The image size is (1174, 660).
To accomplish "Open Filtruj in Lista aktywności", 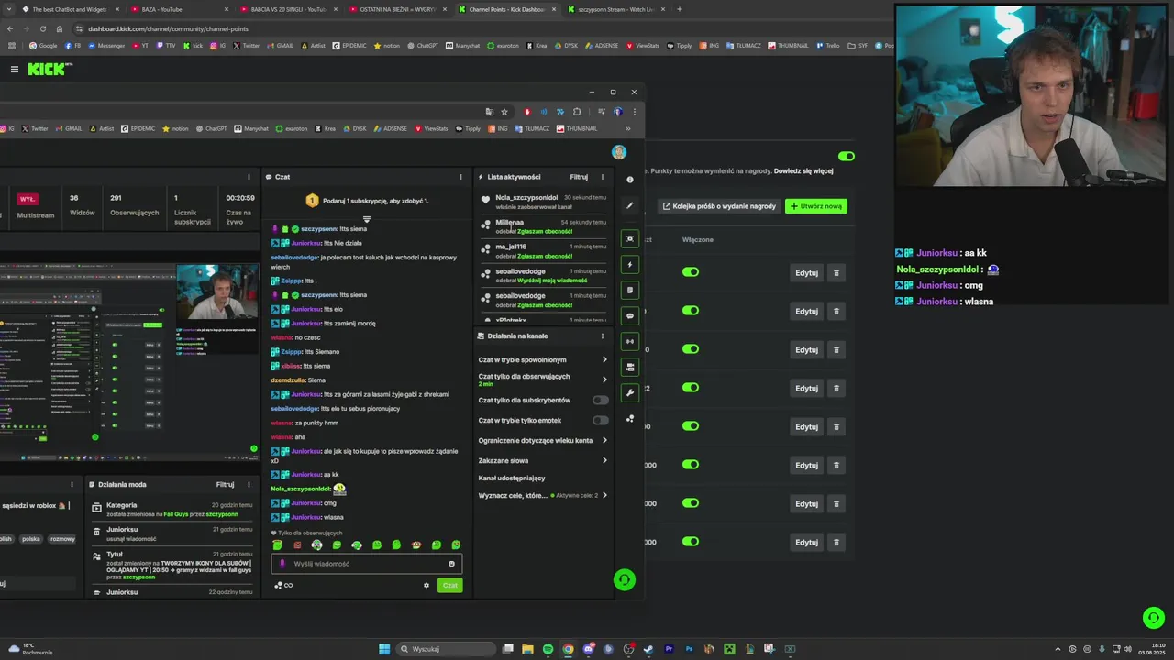I will tap(579, 177).
